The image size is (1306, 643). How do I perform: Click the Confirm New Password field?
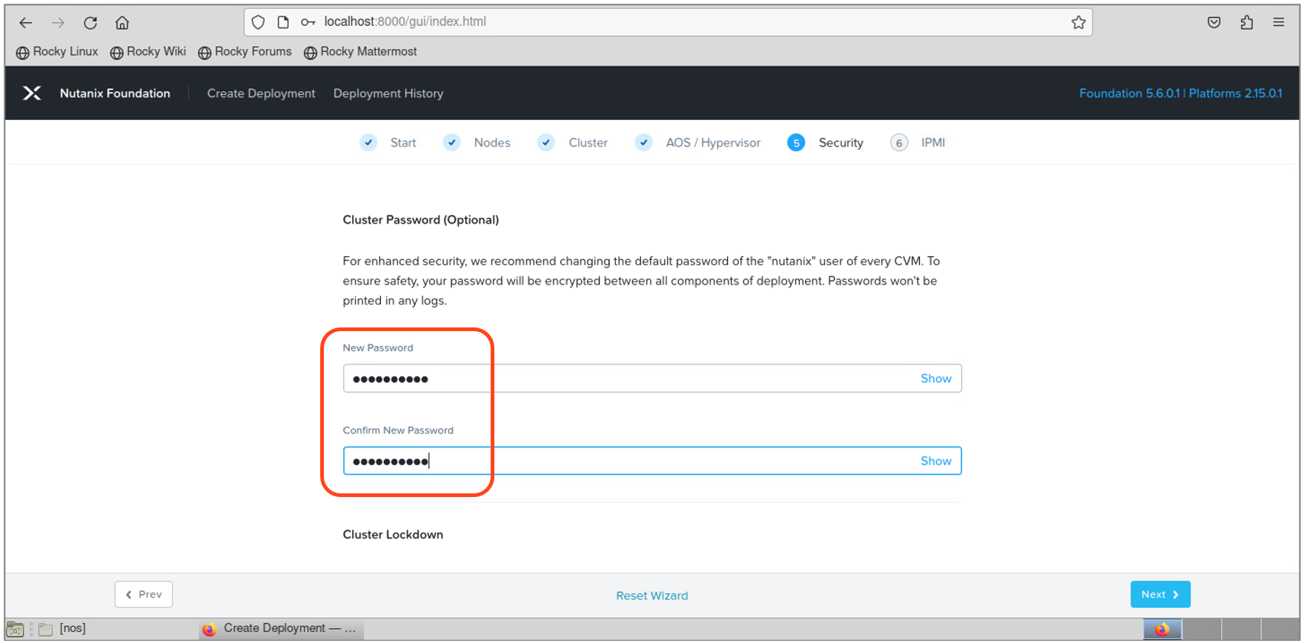652,461
